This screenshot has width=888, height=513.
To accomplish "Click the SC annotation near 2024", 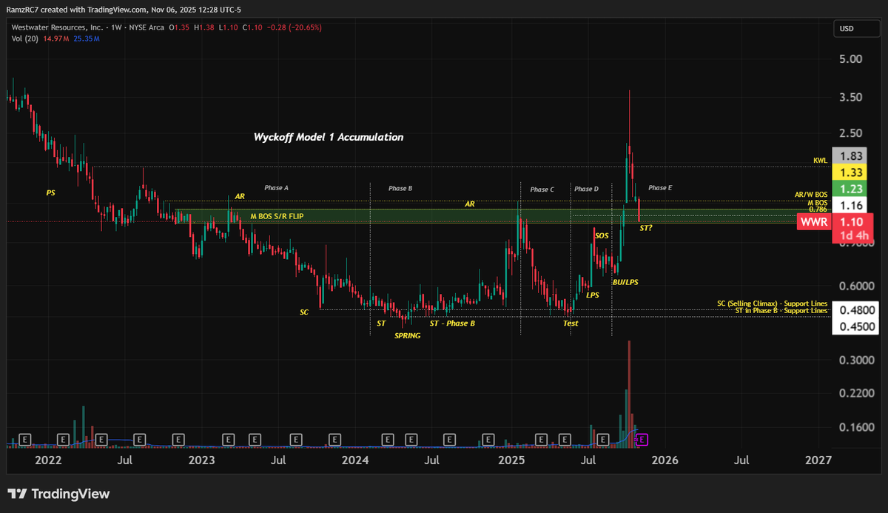I will (x=303, y=312).
